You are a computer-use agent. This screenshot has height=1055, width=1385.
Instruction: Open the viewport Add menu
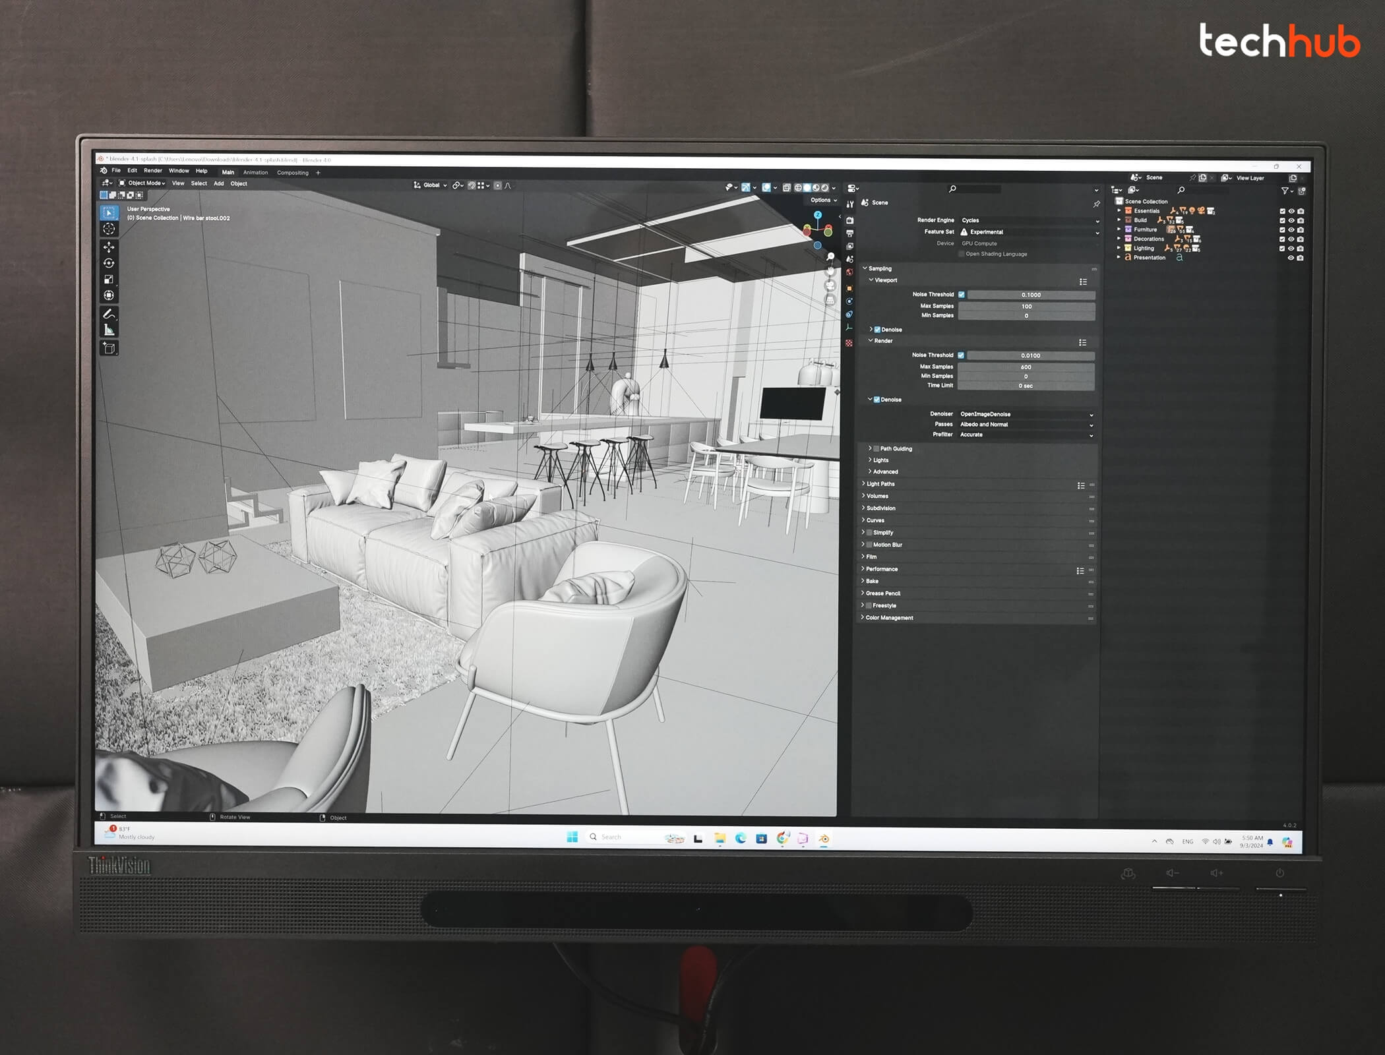[x=219, y=184]
